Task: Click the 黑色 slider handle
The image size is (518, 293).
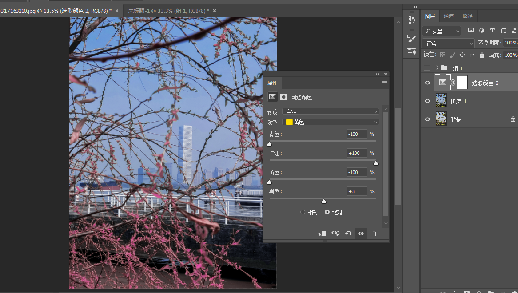Action: [x=324, y=202]
